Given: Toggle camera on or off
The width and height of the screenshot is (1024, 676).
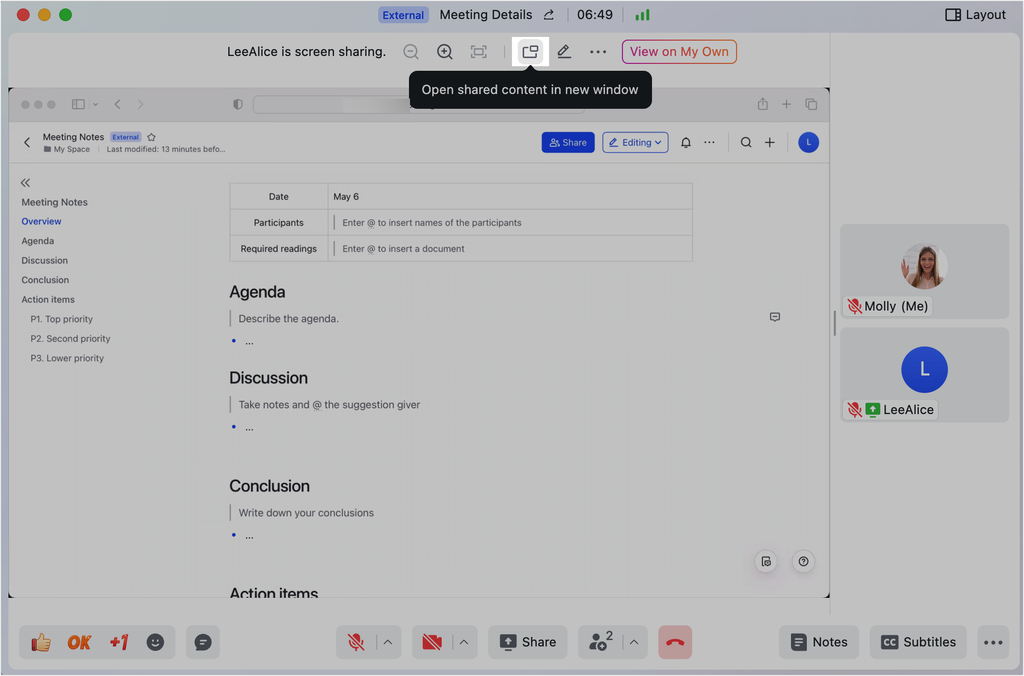Looking at the screenshot, I should (432, 642).
